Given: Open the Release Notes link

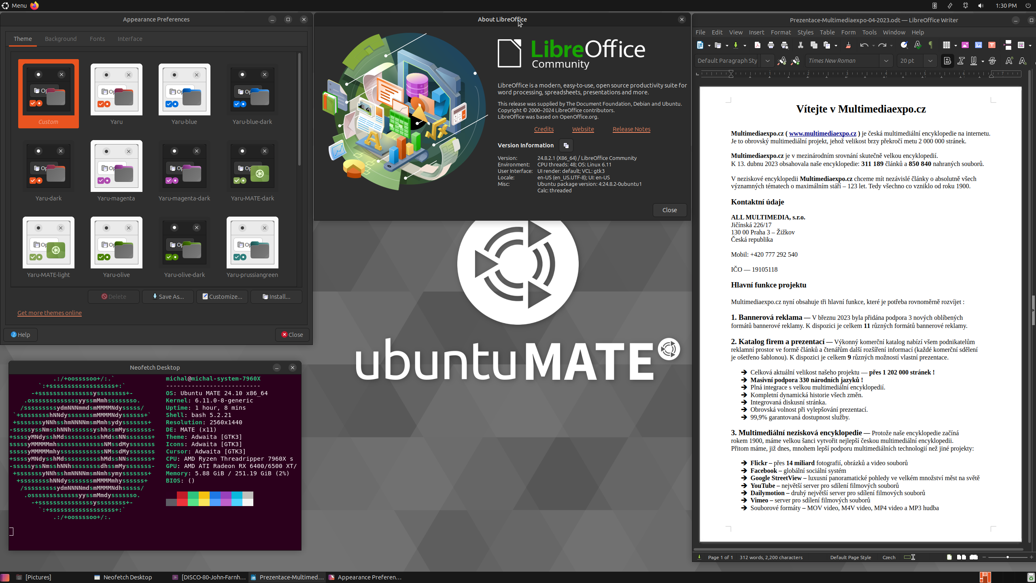Looking at the screenshot, I should click(631, 129).
